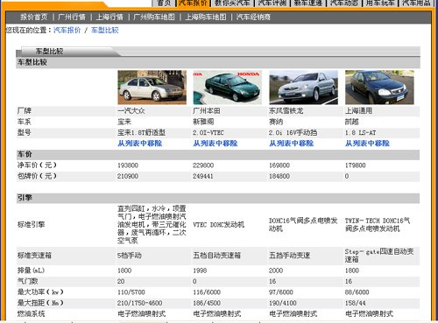This screenshot has height=323, width=438.
Task: Remove 凯越 1.8 LS-AT via 从列表中移除 link
Action: coord(367,144)
